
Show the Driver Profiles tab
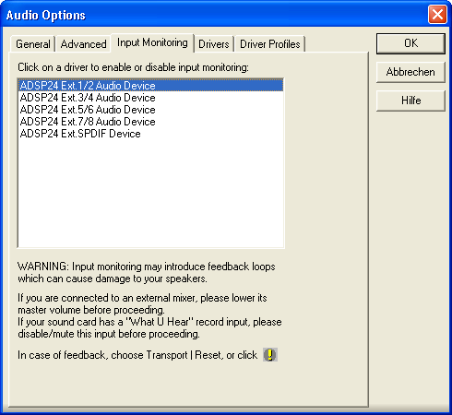(x=270, y=44)
